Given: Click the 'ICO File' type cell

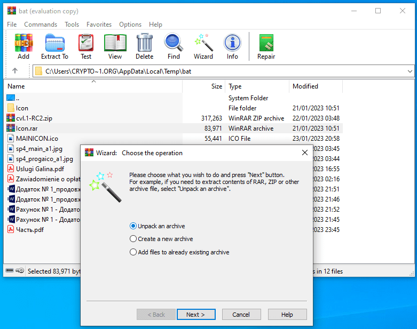Looking at the screenshot, I should 239,138.
